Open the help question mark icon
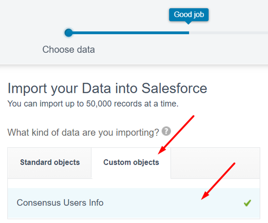 tap(166, 131)
